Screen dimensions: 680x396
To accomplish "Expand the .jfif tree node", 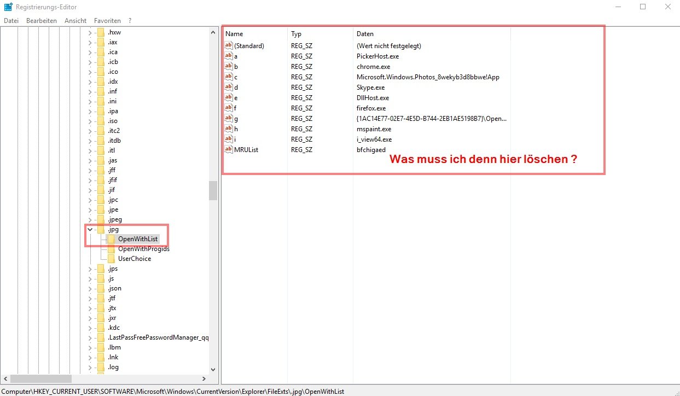I will point(90,180).
